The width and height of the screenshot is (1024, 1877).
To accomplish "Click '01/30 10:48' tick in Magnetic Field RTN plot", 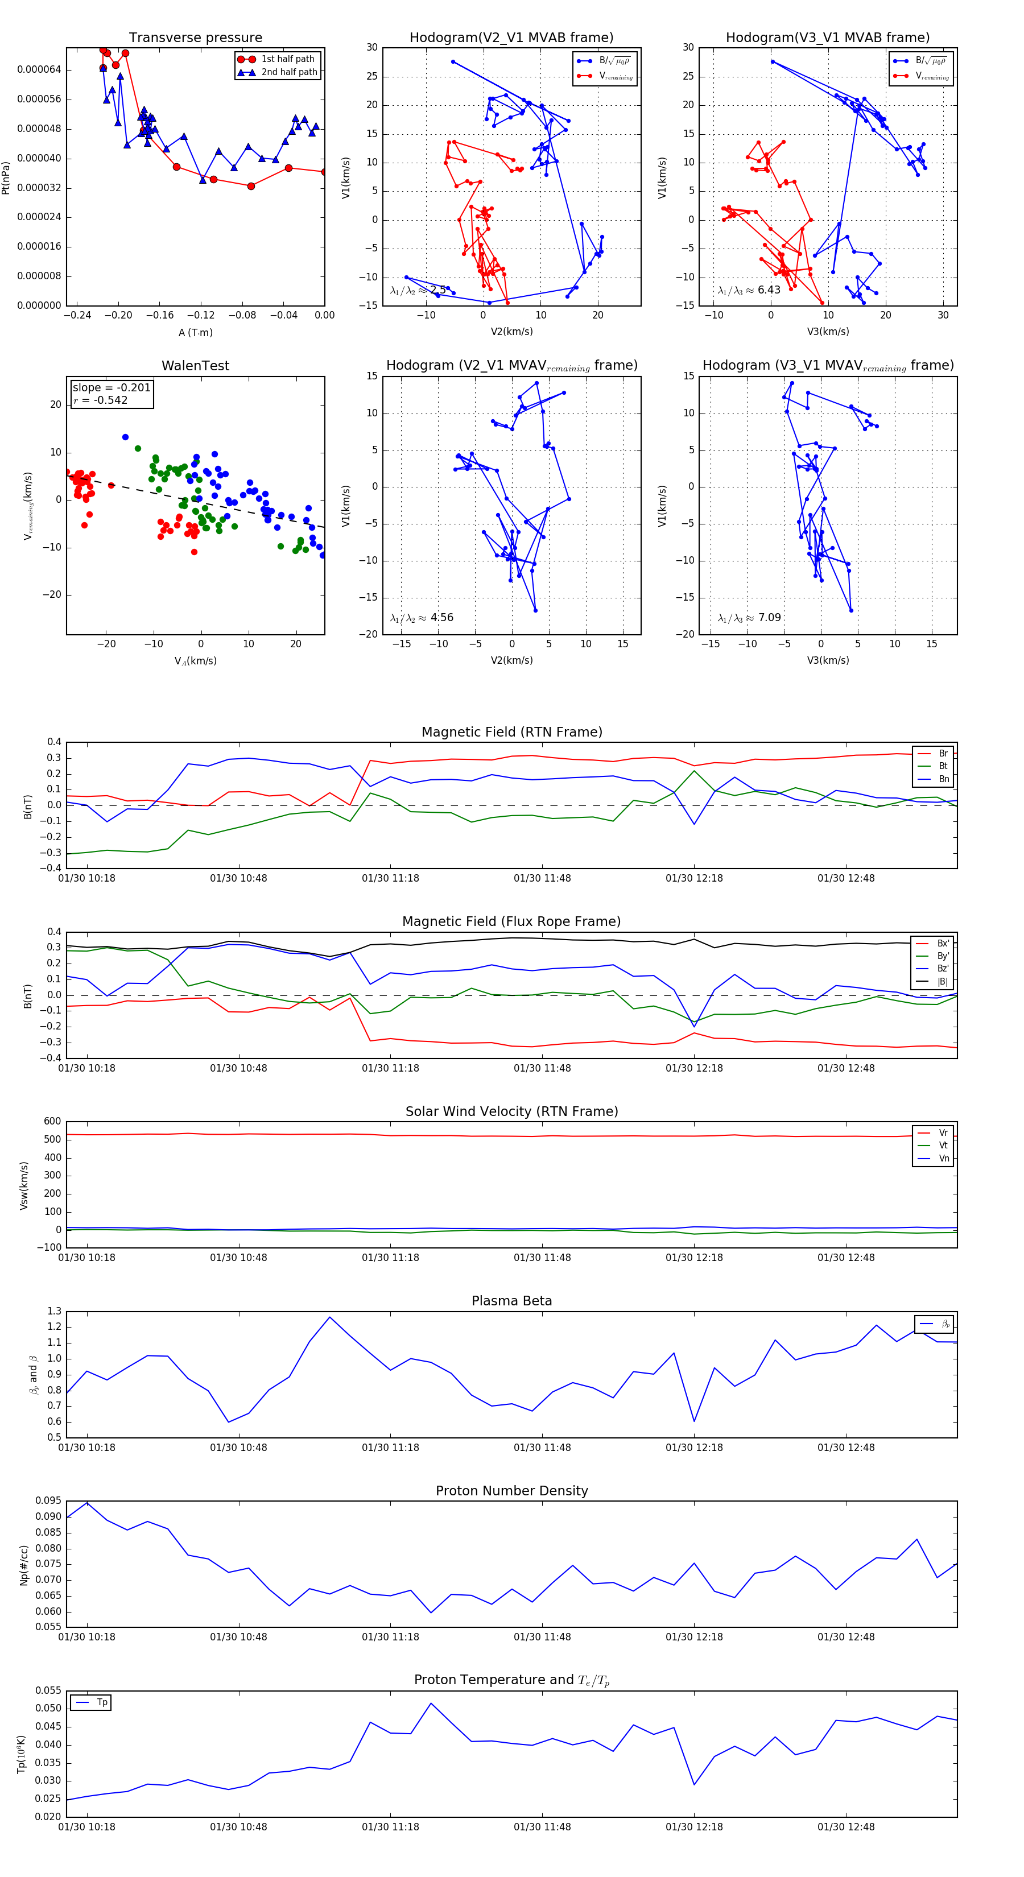I will [x=238, y=879].
